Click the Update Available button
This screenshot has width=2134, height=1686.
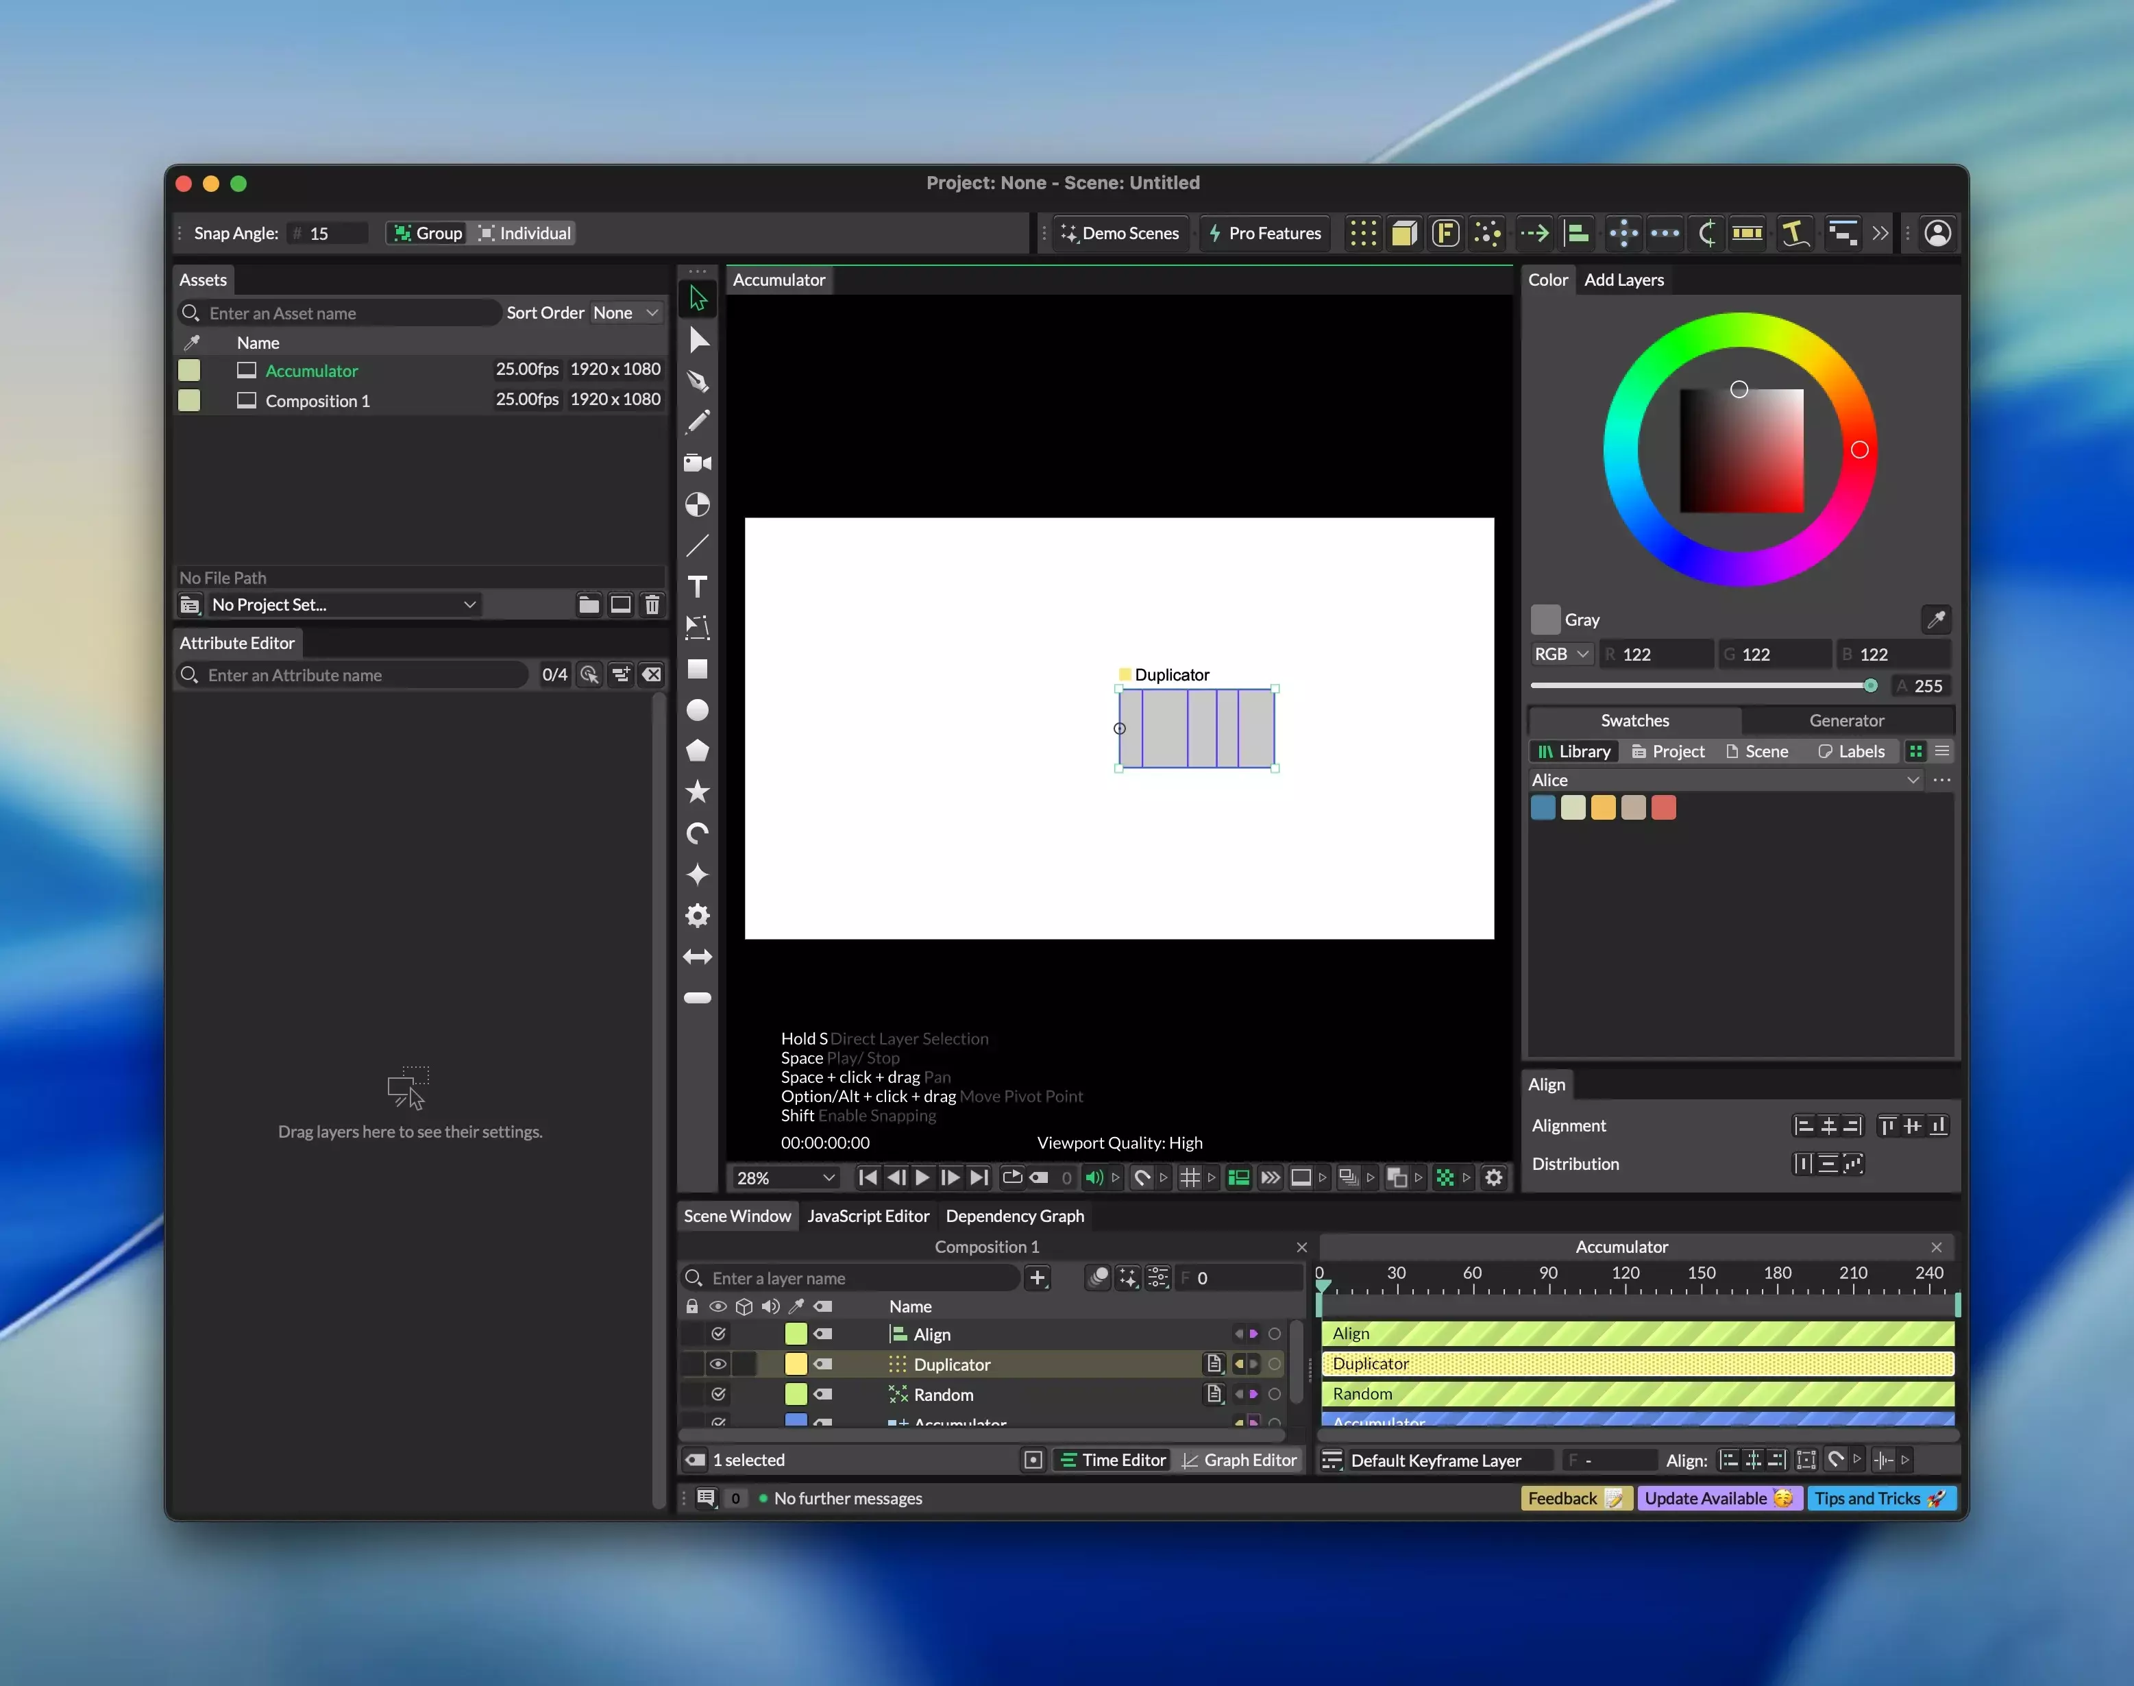(x=1717, y=1498)
